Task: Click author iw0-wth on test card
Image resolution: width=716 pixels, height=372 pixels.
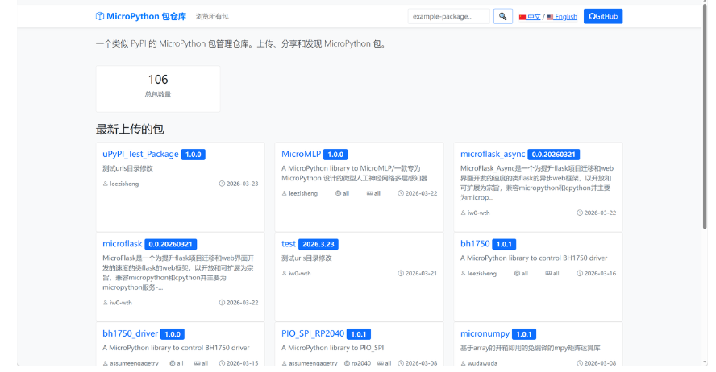Action: [x=300, y=274]
